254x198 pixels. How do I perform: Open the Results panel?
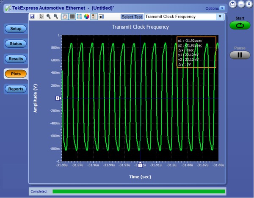(16, 59)
